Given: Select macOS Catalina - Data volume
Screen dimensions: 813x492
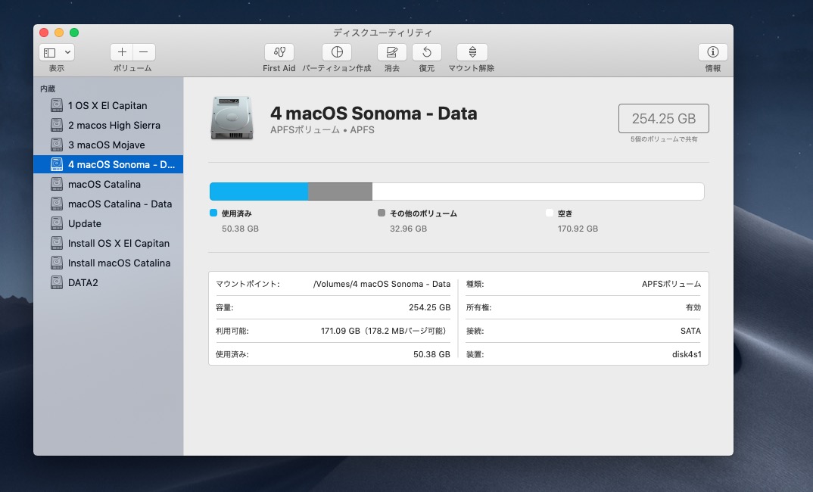Looking at the screenshot, I should [x=120, y=204].
